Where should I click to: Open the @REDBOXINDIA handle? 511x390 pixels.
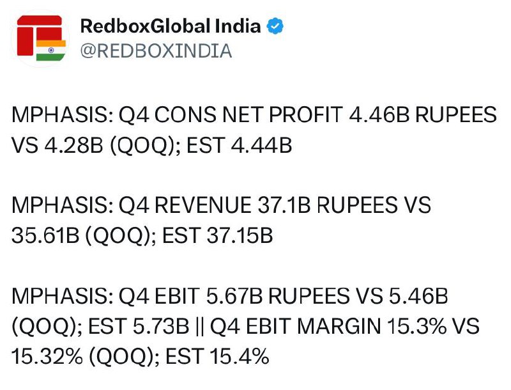point(156,51)
